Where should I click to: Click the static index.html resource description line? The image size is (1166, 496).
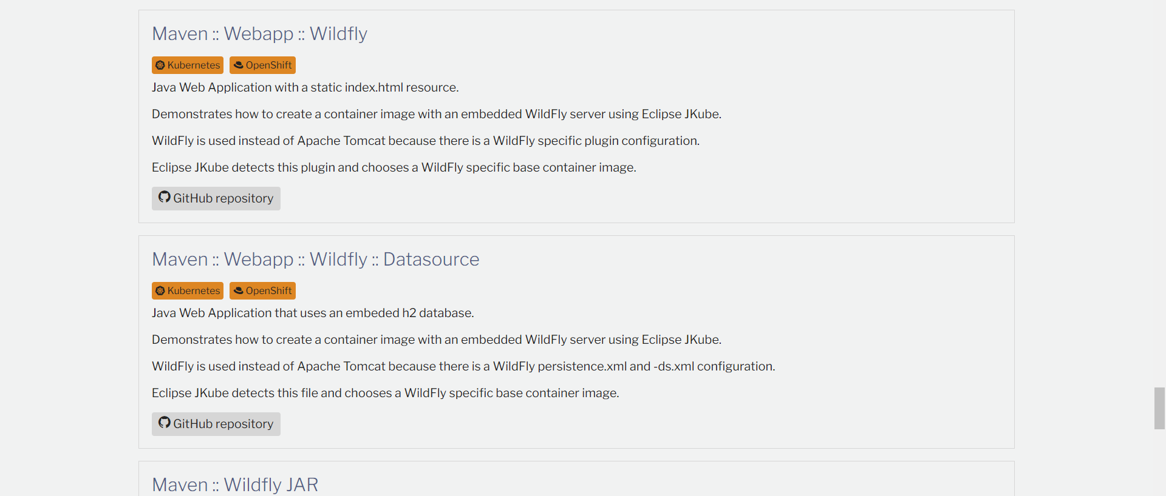point(305,87)
